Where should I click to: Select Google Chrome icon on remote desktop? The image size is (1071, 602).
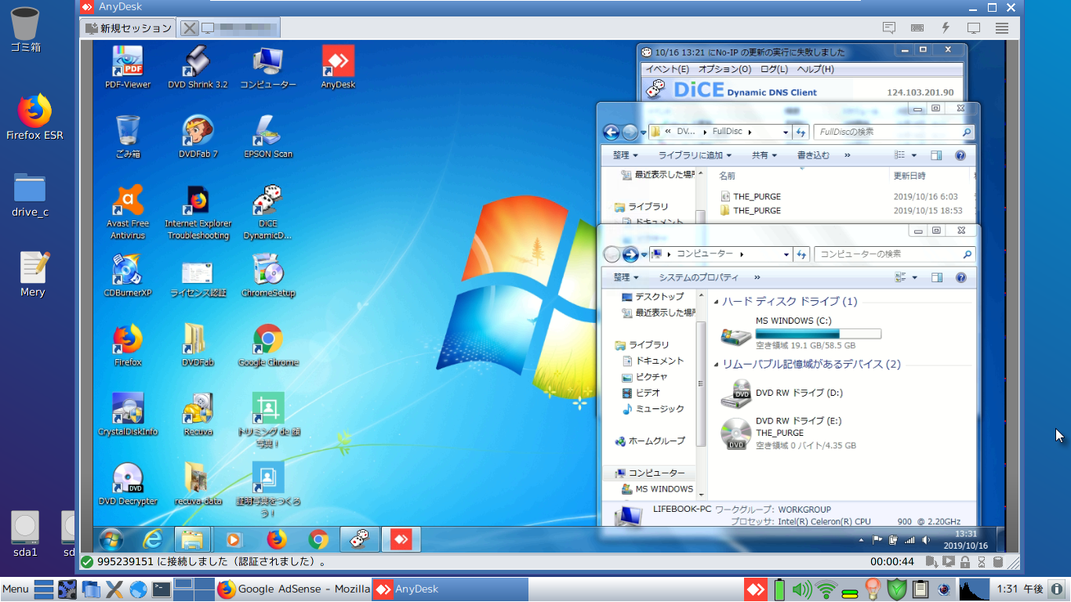[268, 346]
